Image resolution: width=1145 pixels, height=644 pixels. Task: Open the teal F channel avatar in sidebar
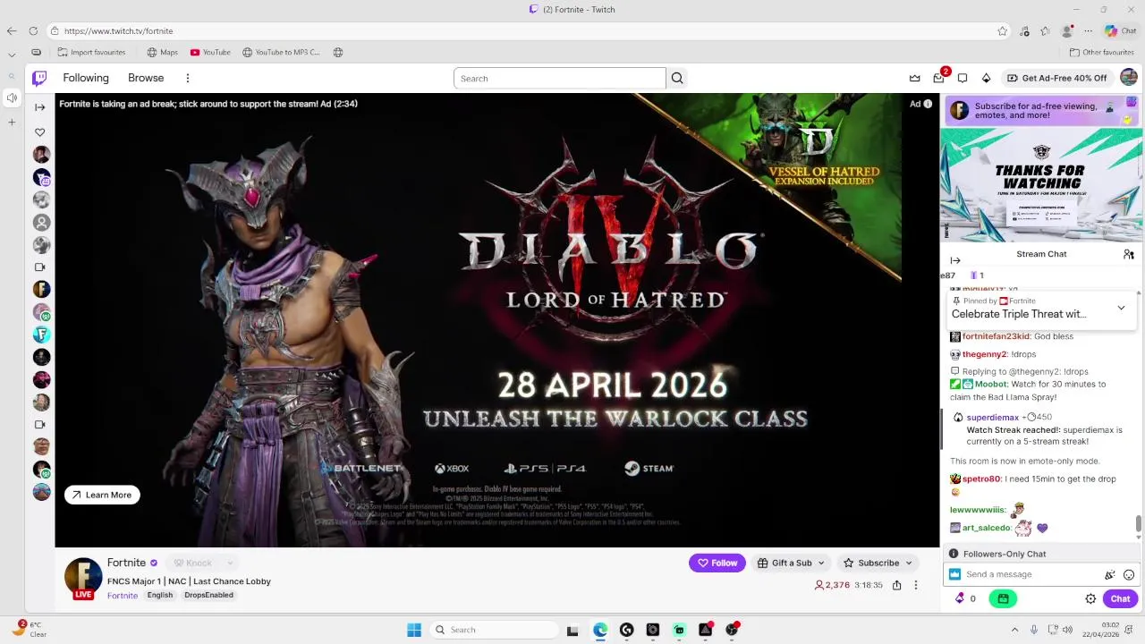click(x=41, y=335)
